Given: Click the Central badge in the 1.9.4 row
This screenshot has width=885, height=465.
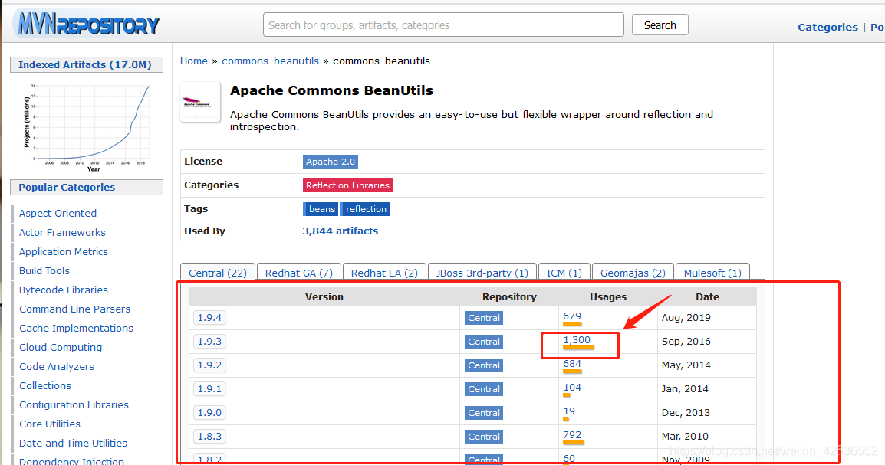Looking at the screenshot, I should click(x=484, y=318).
